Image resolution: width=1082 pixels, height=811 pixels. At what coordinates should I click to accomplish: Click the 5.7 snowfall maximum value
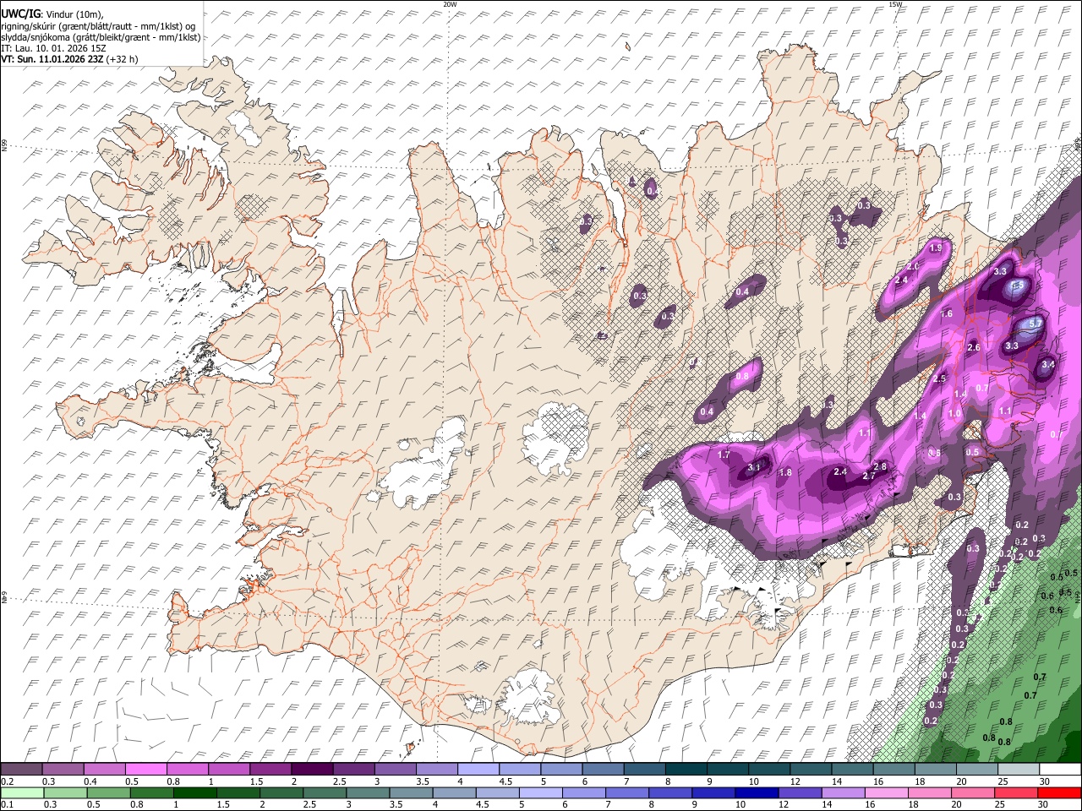click(x=1036, y=324)
